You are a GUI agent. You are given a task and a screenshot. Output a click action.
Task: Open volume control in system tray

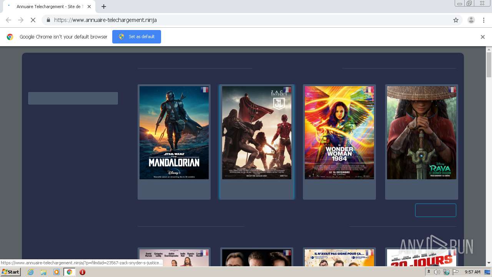click(x=437, y=272)
